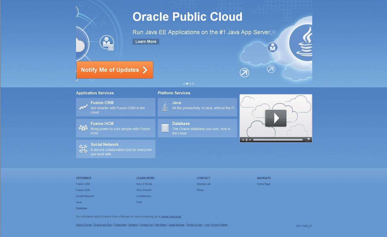Image resolution: width=387 pixels, height=237 pixels.
Task: Seek along the video progress bar
Action: [x=278, y=140]
